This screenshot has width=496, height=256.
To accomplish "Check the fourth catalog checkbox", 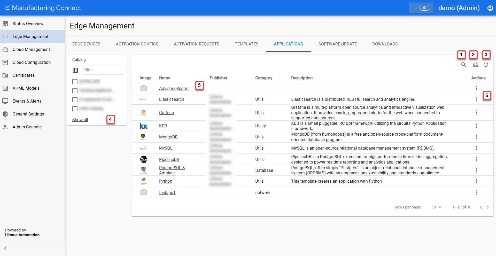I will point(75,109).
